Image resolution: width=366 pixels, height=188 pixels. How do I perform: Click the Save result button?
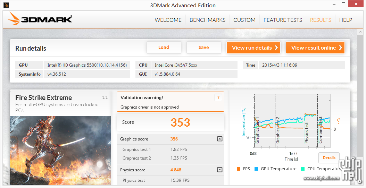tap(203, 48)
